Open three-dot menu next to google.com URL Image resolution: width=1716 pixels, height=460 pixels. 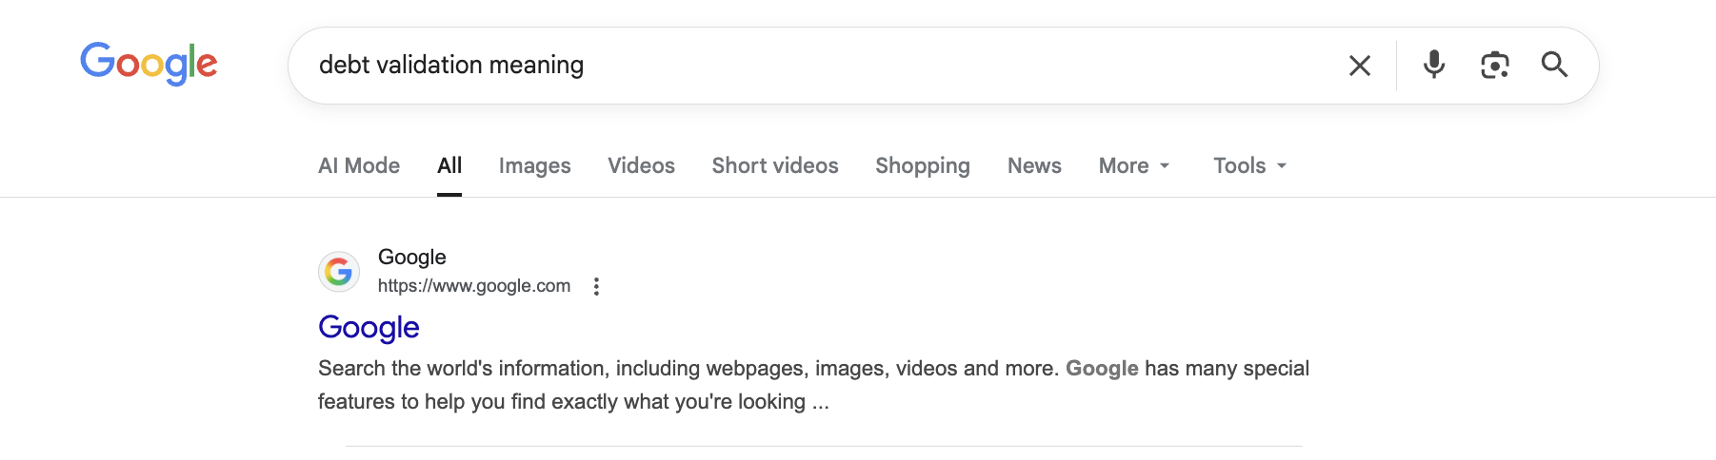pyautogui.click(x=596, y=286)
